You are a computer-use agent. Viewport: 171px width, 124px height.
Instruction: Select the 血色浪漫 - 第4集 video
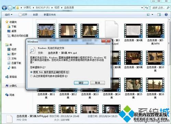pos(133,31)
